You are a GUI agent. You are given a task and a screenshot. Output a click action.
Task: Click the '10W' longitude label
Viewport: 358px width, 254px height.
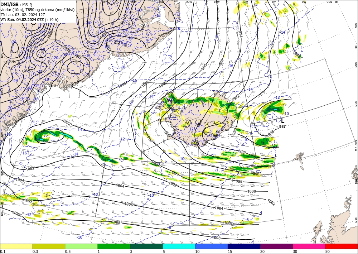[x=245, y=2]
